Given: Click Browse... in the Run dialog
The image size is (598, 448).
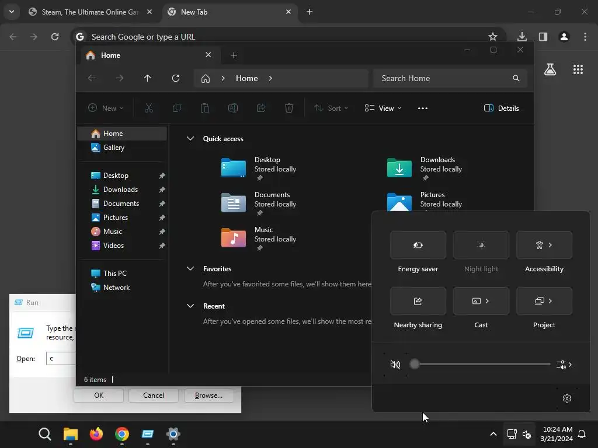Looking at the screenshot, I should coord(208,395).
